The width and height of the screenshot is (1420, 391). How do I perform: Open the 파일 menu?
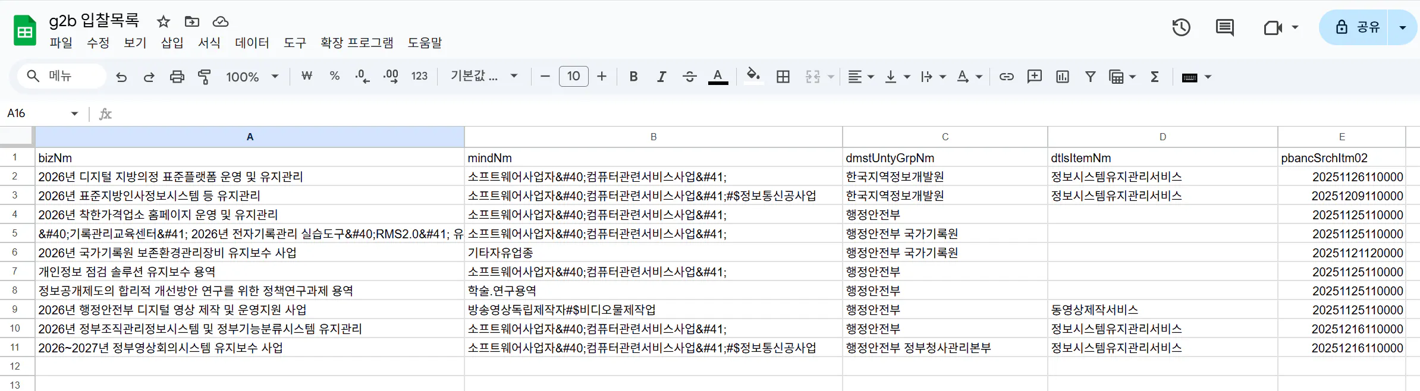pyautogui.click(x=61, y=43)
